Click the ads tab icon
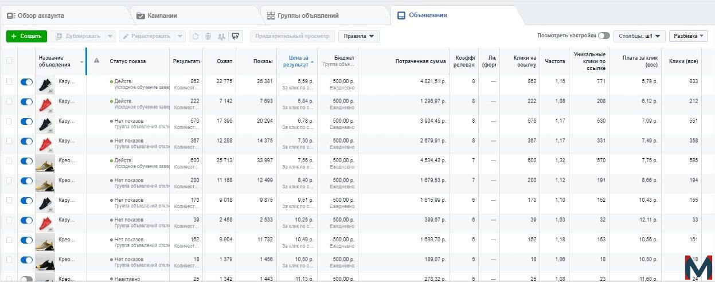The height and width of the screenshot is (282, 715). [401, 15]
